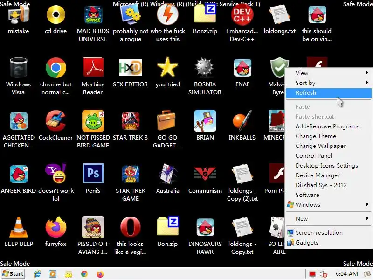Expand the New submenu
The image size is (373, 280).
[x=329, y=218]
